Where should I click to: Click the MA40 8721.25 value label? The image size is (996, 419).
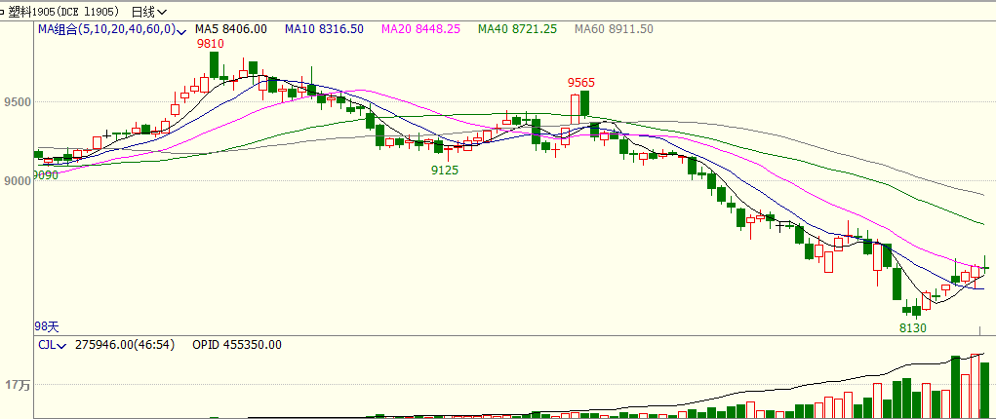tap(518, 29)
